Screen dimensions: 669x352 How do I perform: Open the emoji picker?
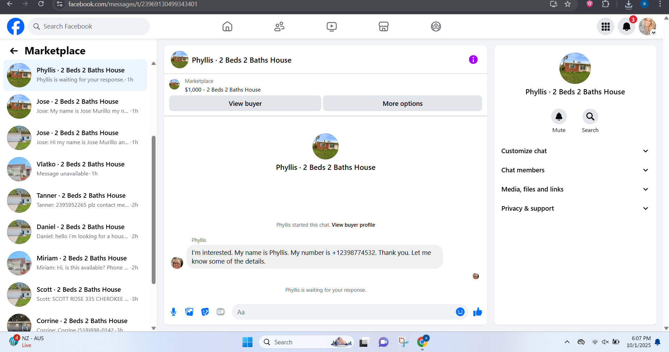460,312
